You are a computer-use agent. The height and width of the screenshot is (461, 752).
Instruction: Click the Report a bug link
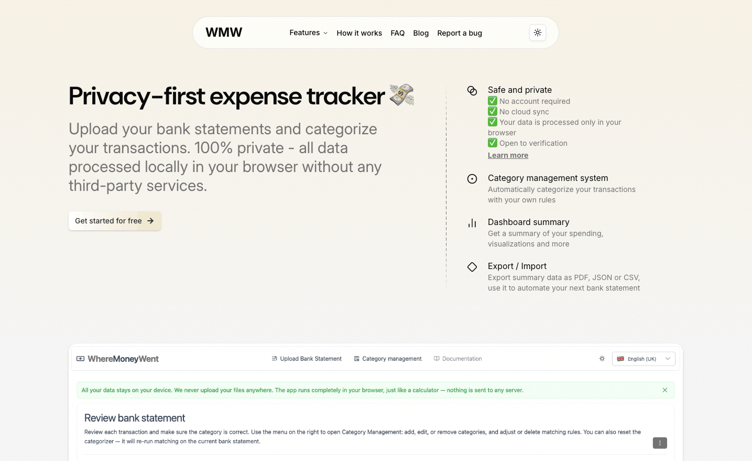[x=460, y=33]
